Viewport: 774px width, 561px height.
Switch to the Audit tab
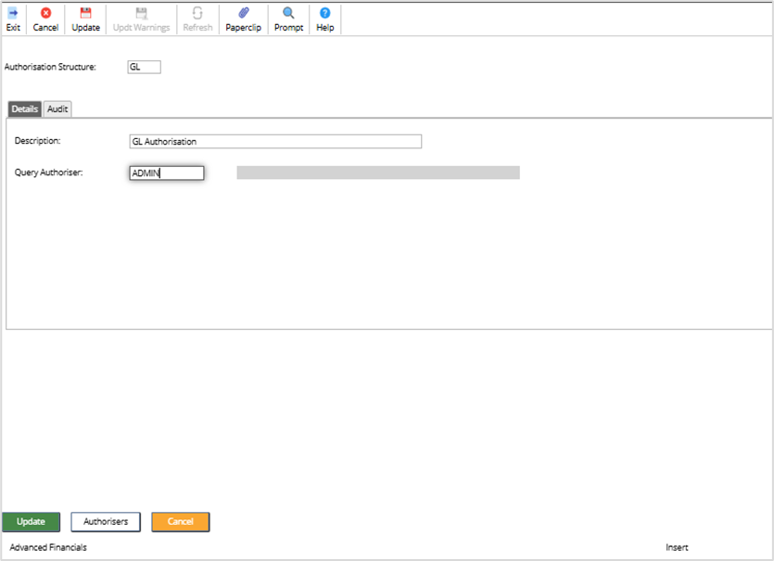57,109
